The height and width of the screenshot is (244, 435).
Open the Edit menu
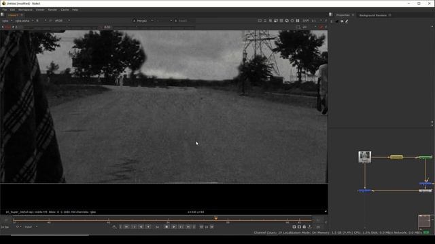[12, 9]
